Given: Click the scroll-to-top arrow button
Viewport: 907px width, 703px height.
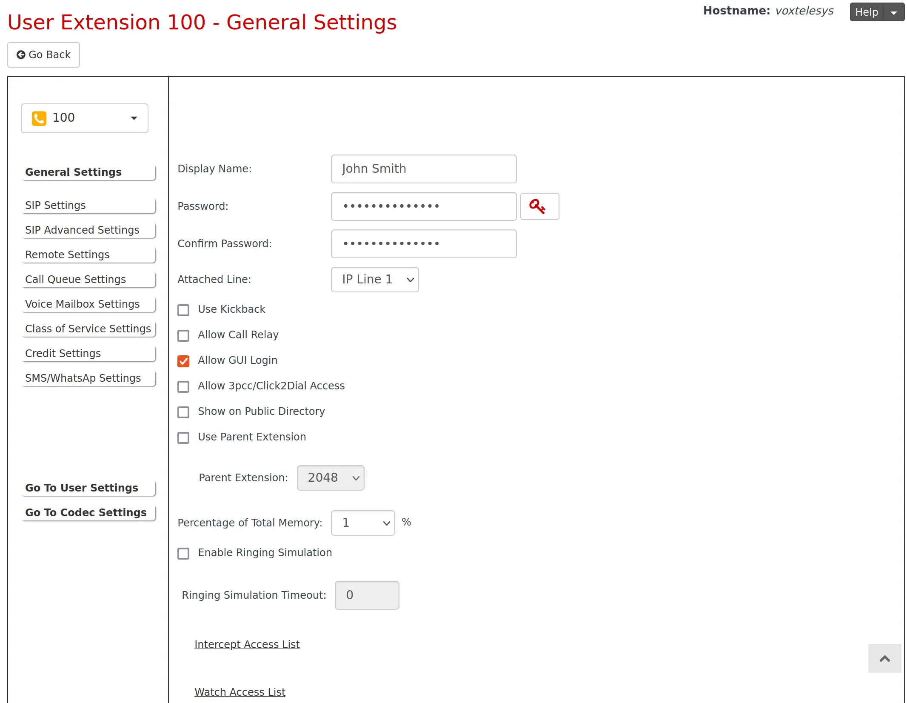Looking at the screenshot, I should click(x=884, y=658).
